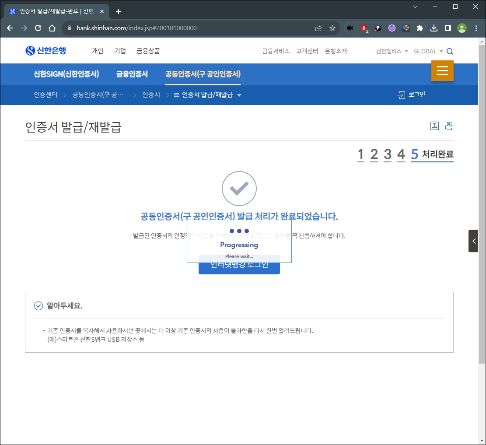Viewport: 486px width, 445px height.
Task: Click the 알아두세요 notice heading
Action: 64,306
